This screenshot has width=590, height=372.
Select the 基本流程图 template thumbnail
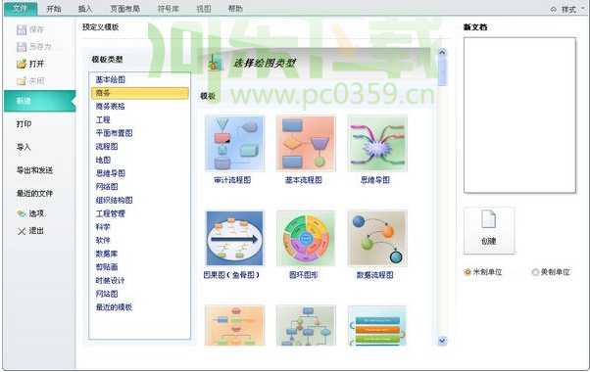306,144
